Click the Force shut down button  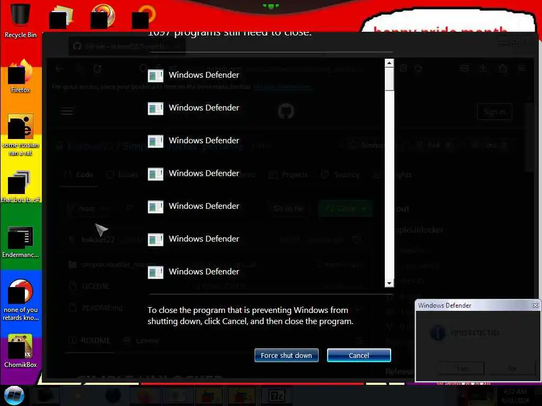pos(286,355)
